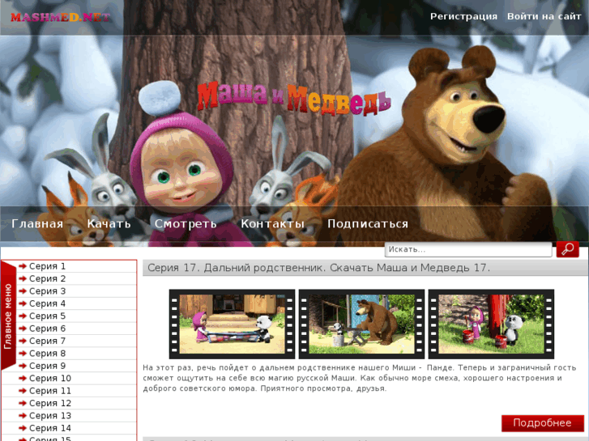The height and width of the screenshot is (441, 589).
Task: Open the Смотреть menu item
Action: click(x=186, y=223)
